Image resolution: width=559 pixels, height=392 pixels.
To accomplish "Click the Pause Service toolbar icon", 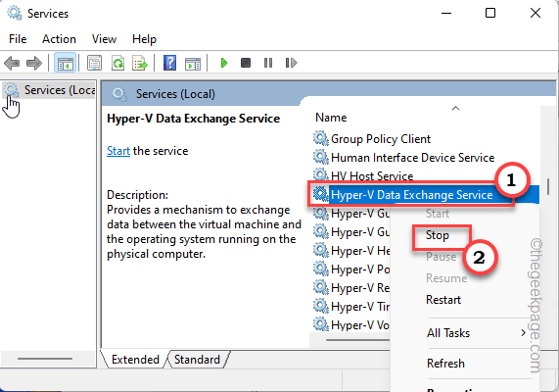I will 268,63.
